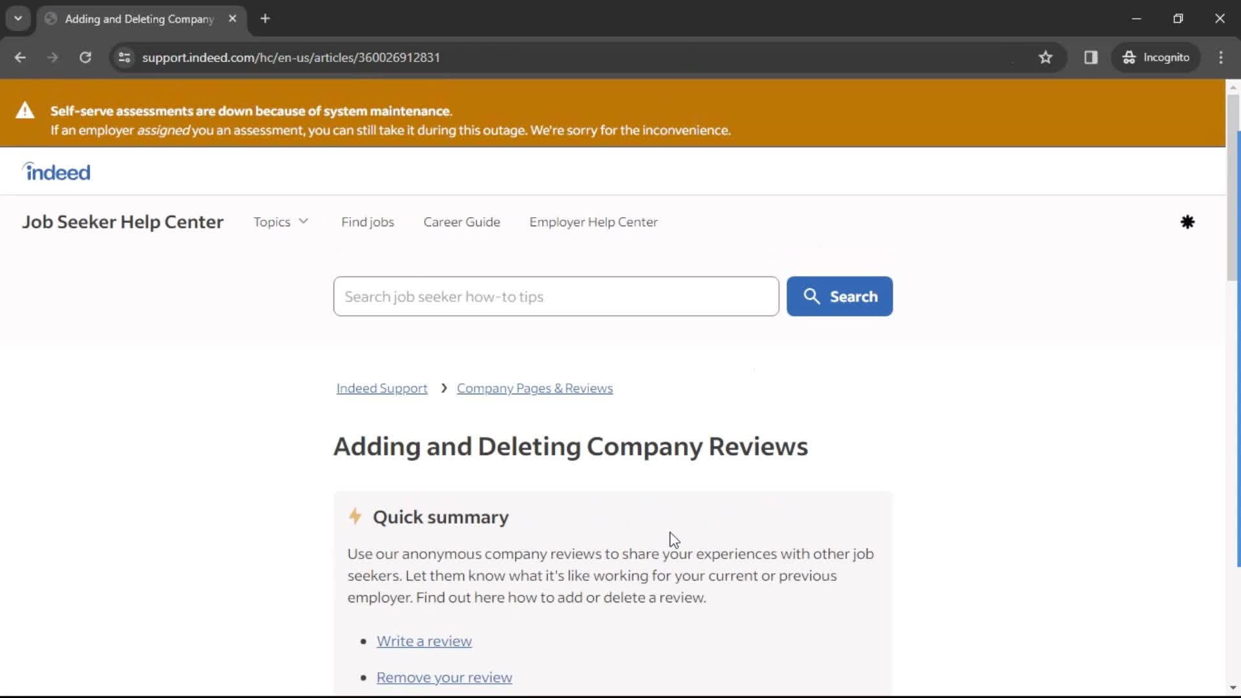This screenshot has width=1241, height=698.
Task: Follow the Company Pages & Reviews breadcrumb
Action: [535, 388]
